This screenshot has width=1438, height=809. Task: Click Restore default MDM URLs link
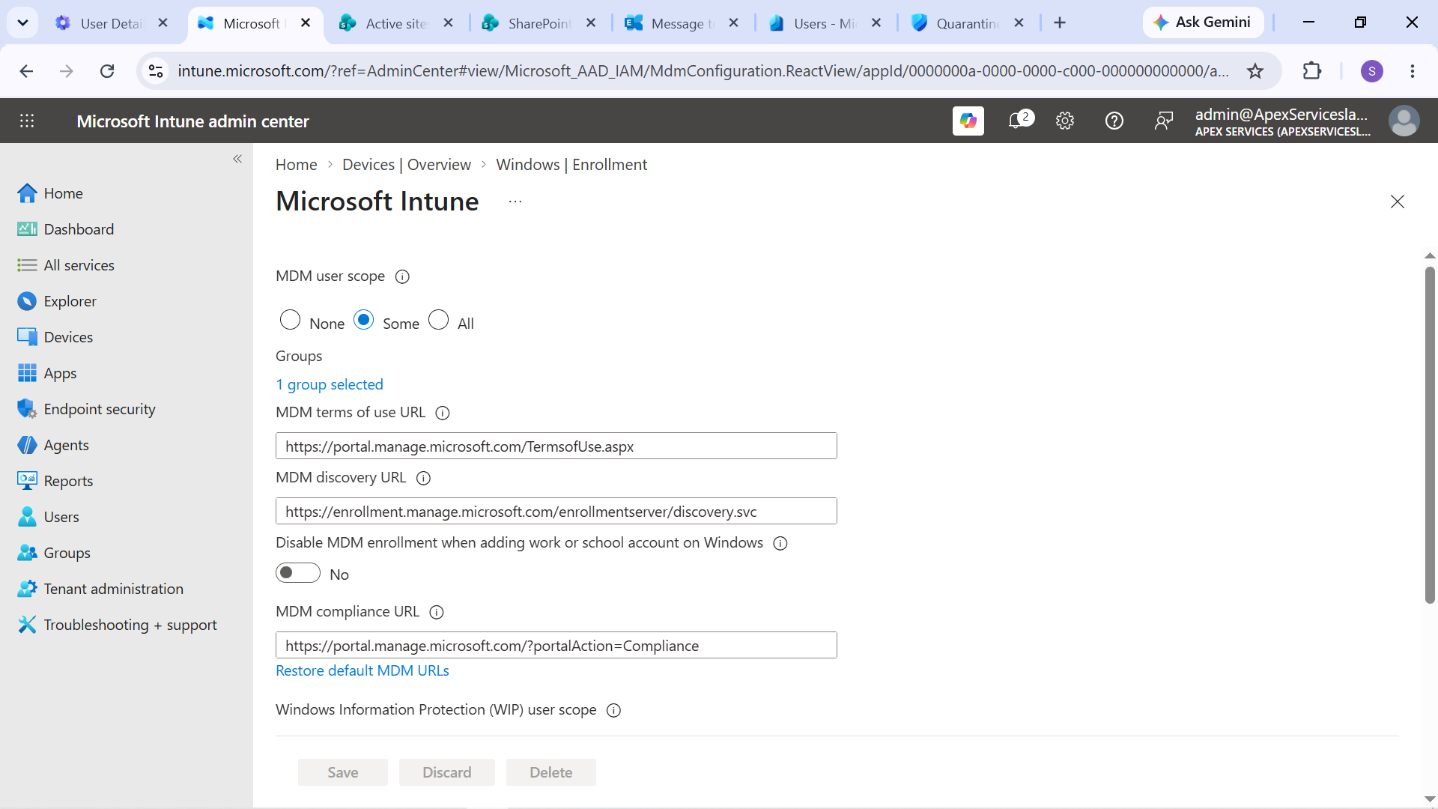pos(362,671)
